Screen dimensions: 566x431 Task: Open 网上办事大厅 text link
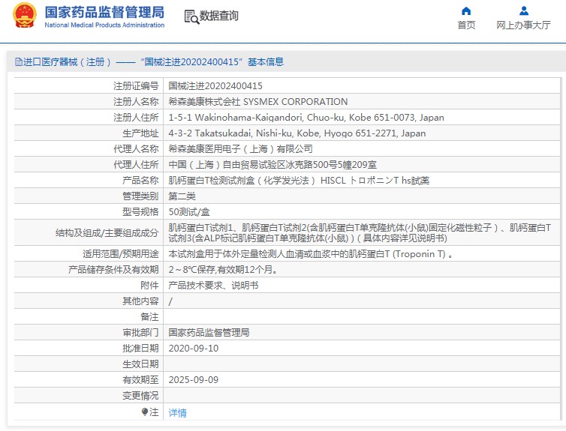pos(523,25)
